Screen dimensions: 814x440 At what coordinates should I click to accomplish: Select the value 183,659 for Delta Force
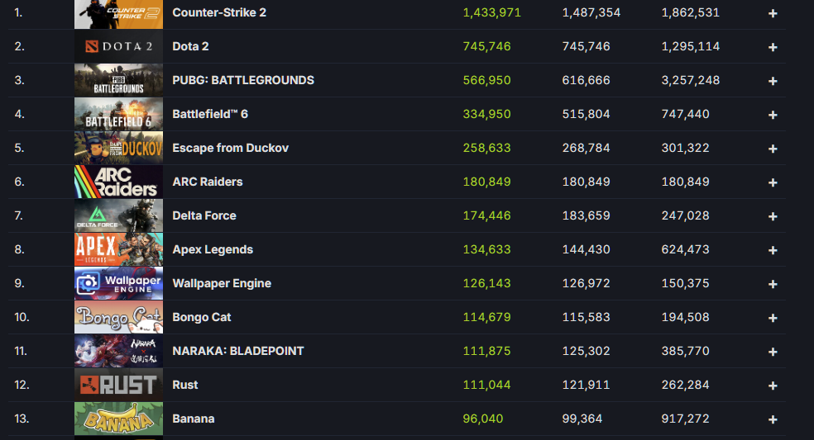[x=587, y=215]
